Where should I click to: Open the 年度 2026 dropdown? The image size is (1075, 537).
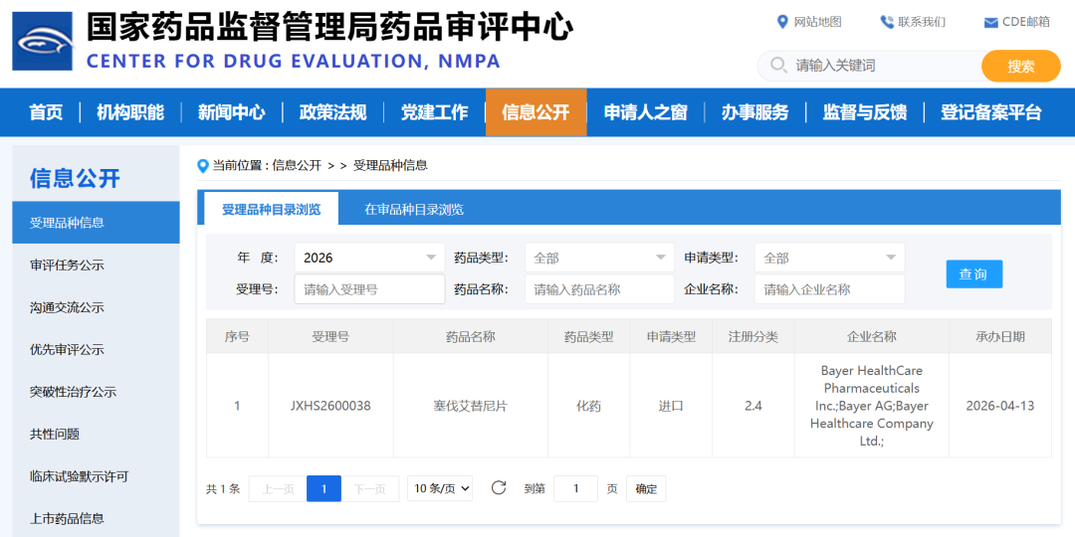(369, 258)
